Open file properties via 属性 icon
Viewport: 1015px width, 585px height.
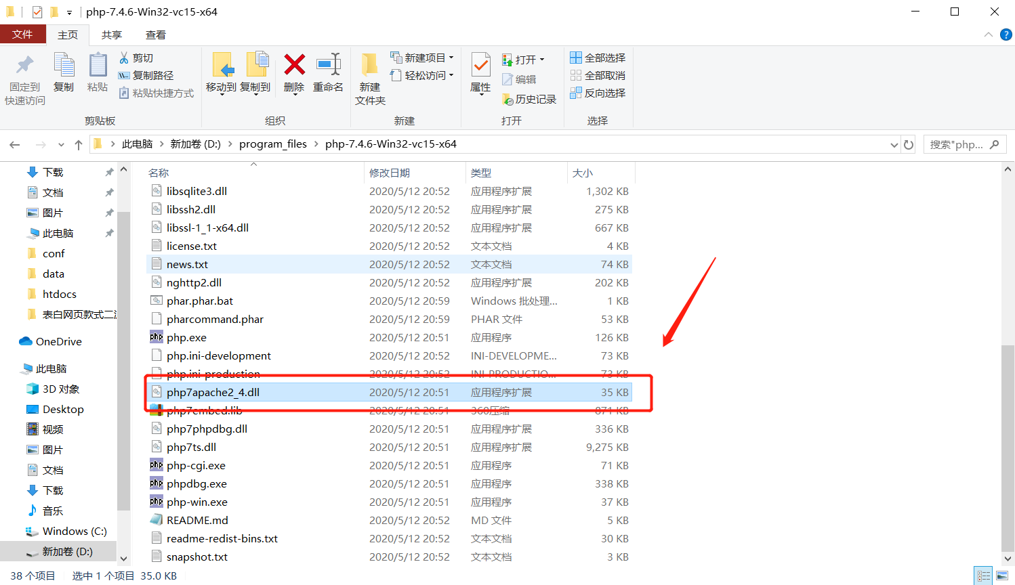point(480,74)
